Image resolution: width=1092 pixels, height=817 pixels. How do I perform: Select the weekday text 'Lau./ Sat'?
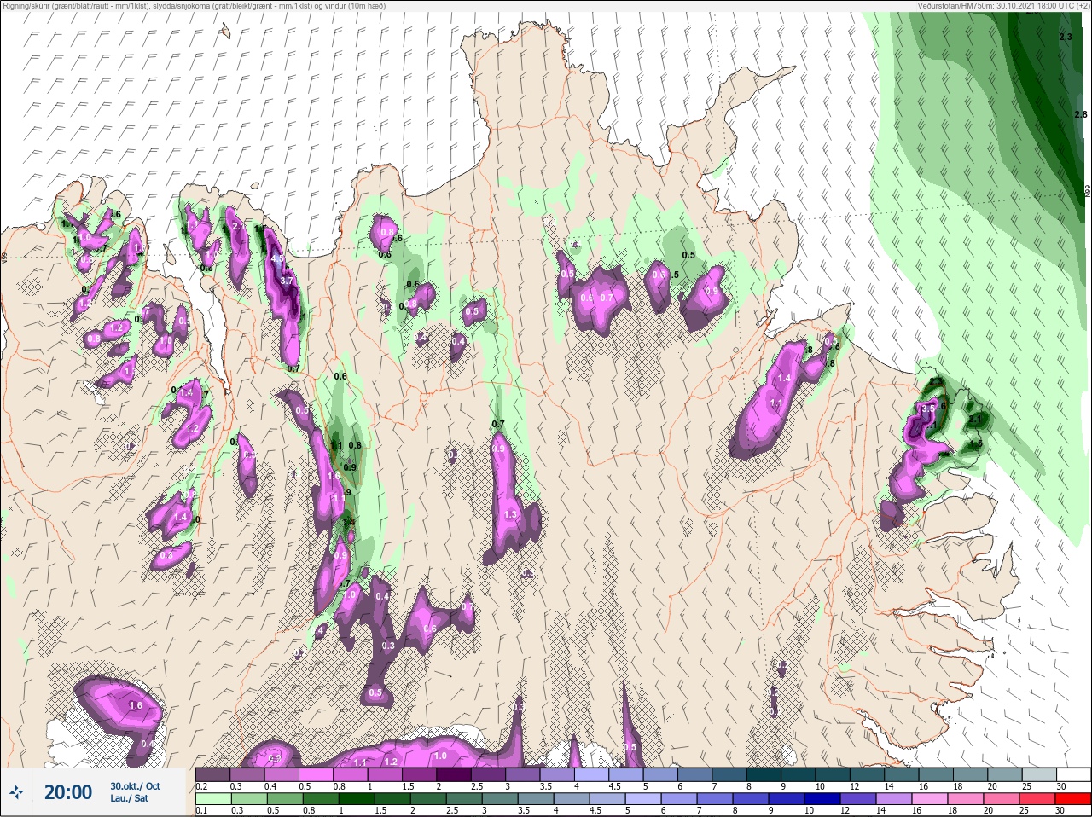click(130, 798)
